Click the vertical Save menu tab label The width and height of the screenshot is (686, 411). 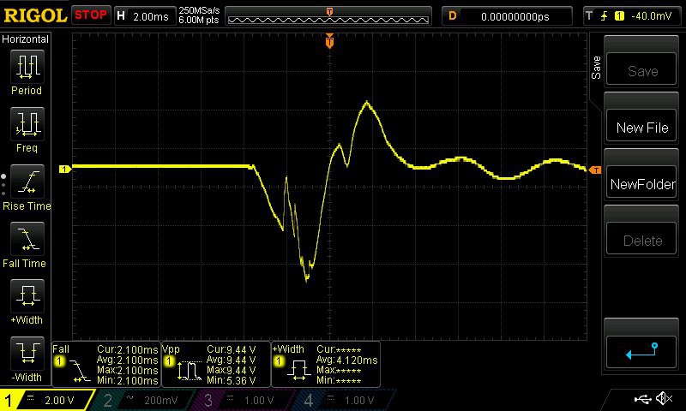pos(596,68)
